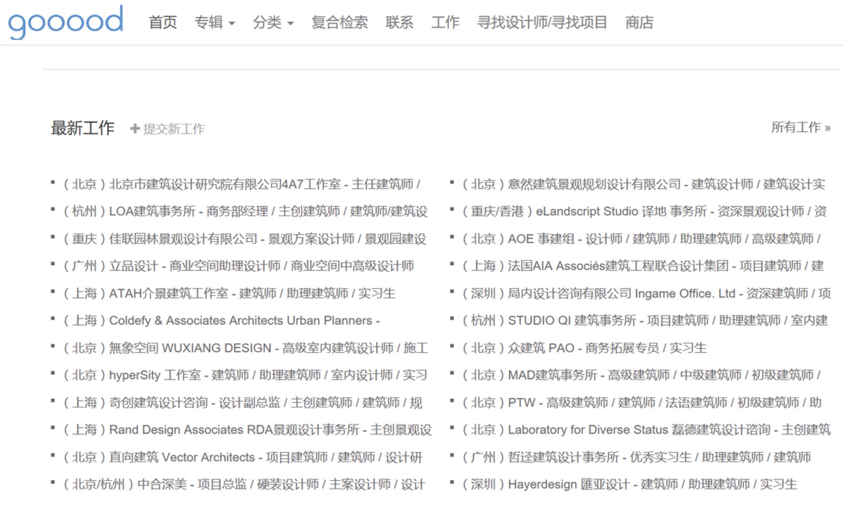Open 北京市建筑设计研究院有限公司4A7工作室 job listing

(x=241, y=184)
